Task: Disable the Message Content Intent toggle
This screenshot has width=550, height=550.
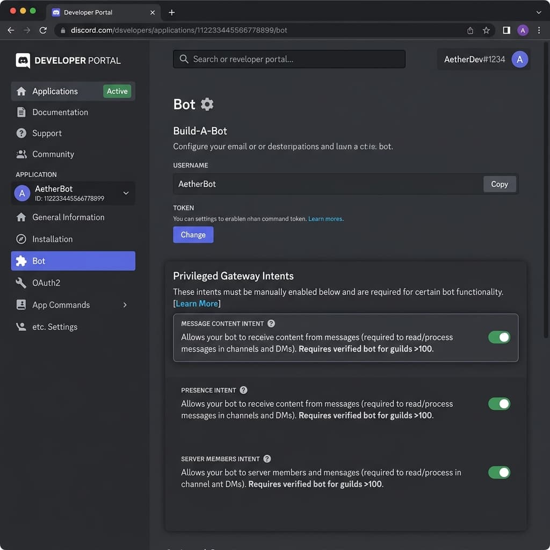Action: (499, 337)
